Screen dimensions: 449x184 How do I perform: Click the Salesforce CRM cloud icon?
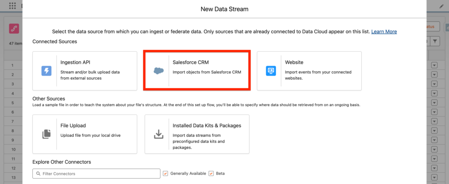[158, 71]
